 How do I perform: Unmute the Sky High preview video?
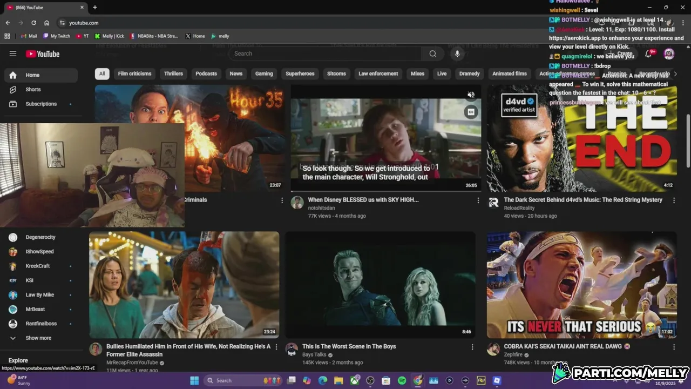coord(471,95)
